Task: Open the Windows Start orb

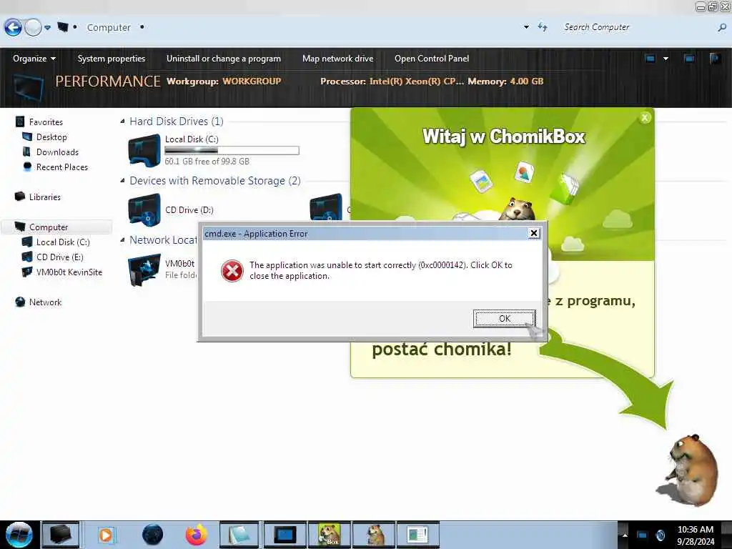Action: (19, 535)
